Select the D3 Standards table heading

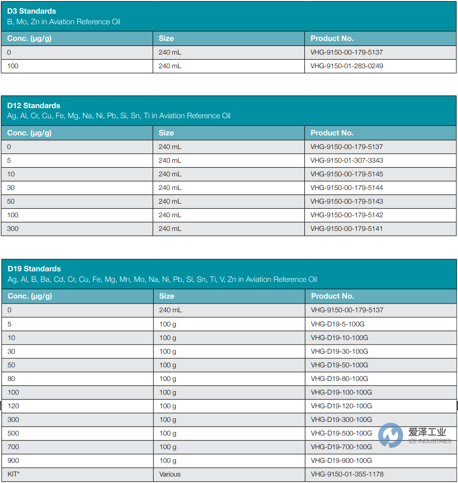pyautogui.click(x=31, y=11)
